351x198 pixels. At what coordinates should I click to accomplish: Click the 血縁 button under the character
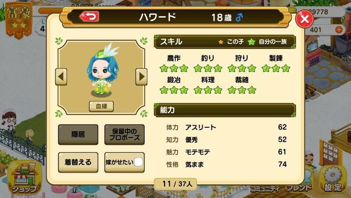[x=101, y=106]
